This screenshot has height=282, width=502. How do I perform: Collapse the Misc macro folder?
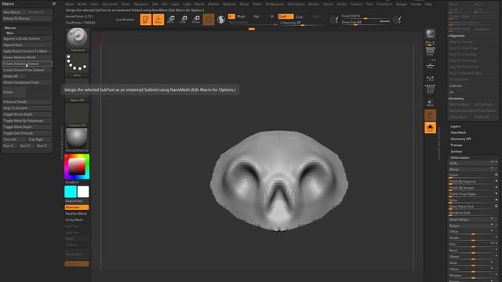pyautogui.click(x=10, y=33)
